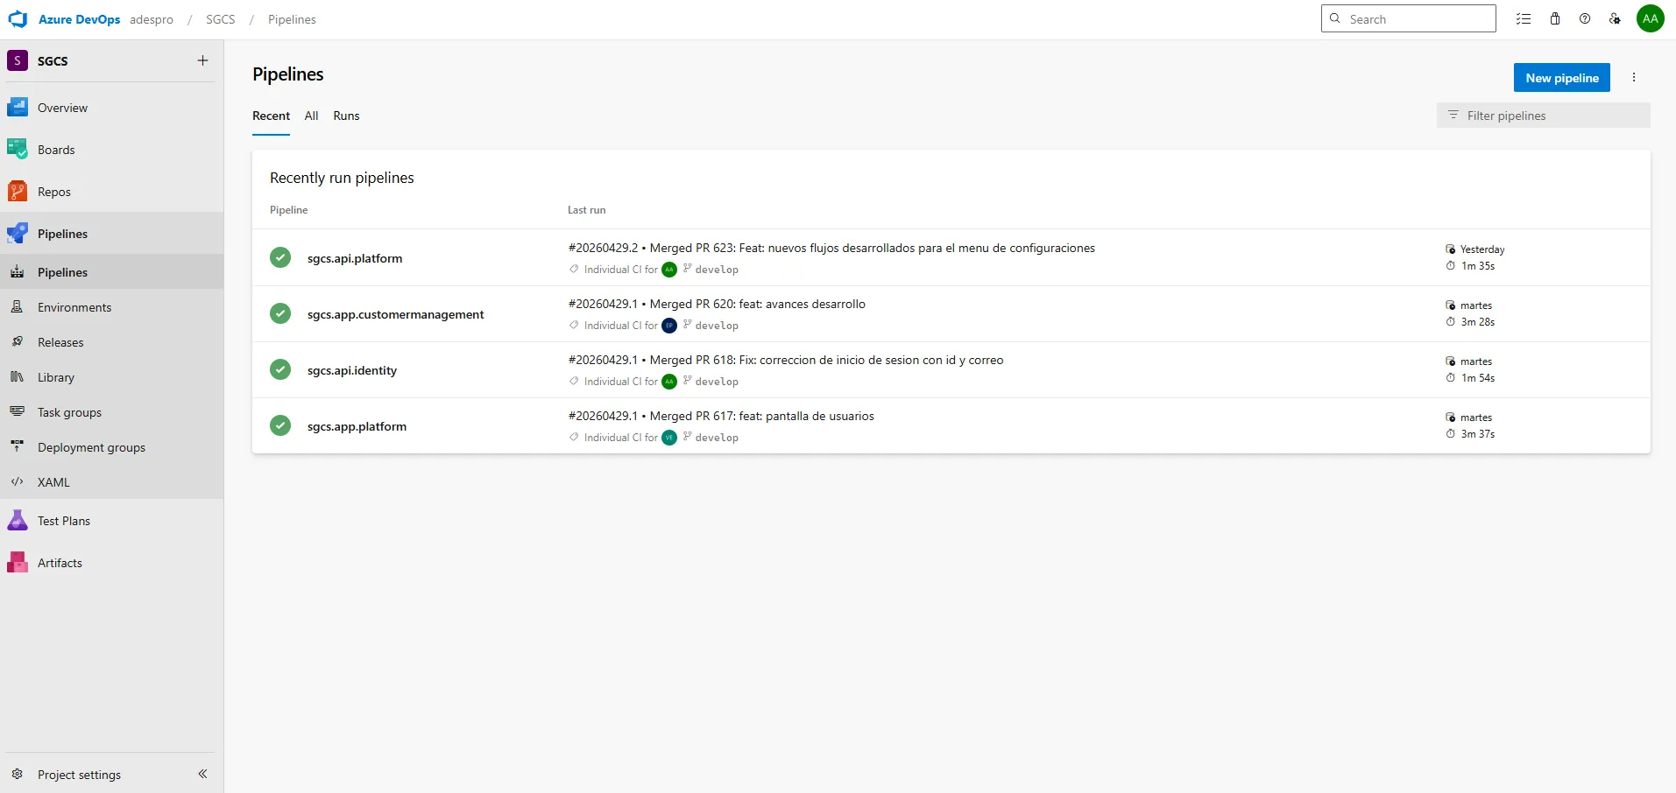The image size is (1676, 793).
Task: Select the Pipelines sub-item in sidebar
Action: point(111,272)
